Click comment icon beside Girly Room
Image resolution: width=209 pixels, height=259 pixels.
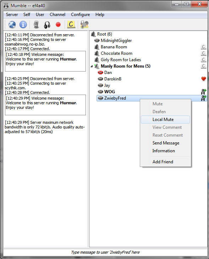pyautogui.click(x=204, y=60)
